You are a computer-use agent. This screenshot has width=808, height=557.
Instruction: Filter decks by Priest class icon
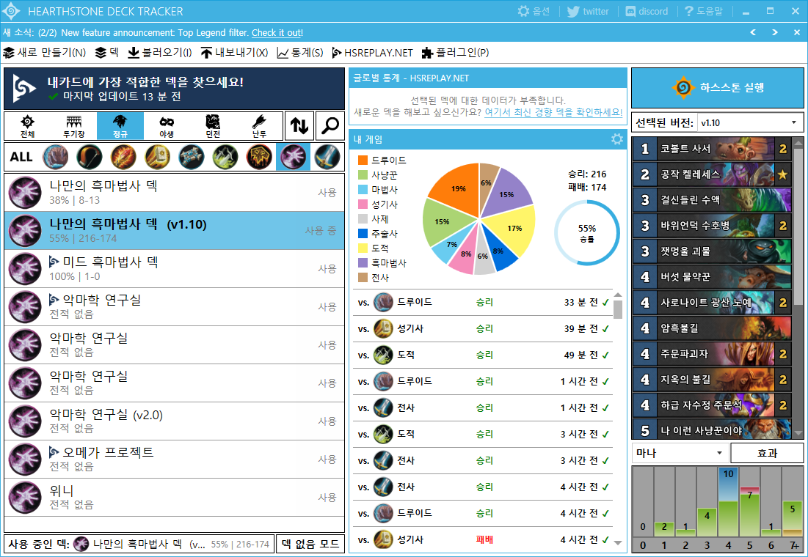[x=192, y=157]
